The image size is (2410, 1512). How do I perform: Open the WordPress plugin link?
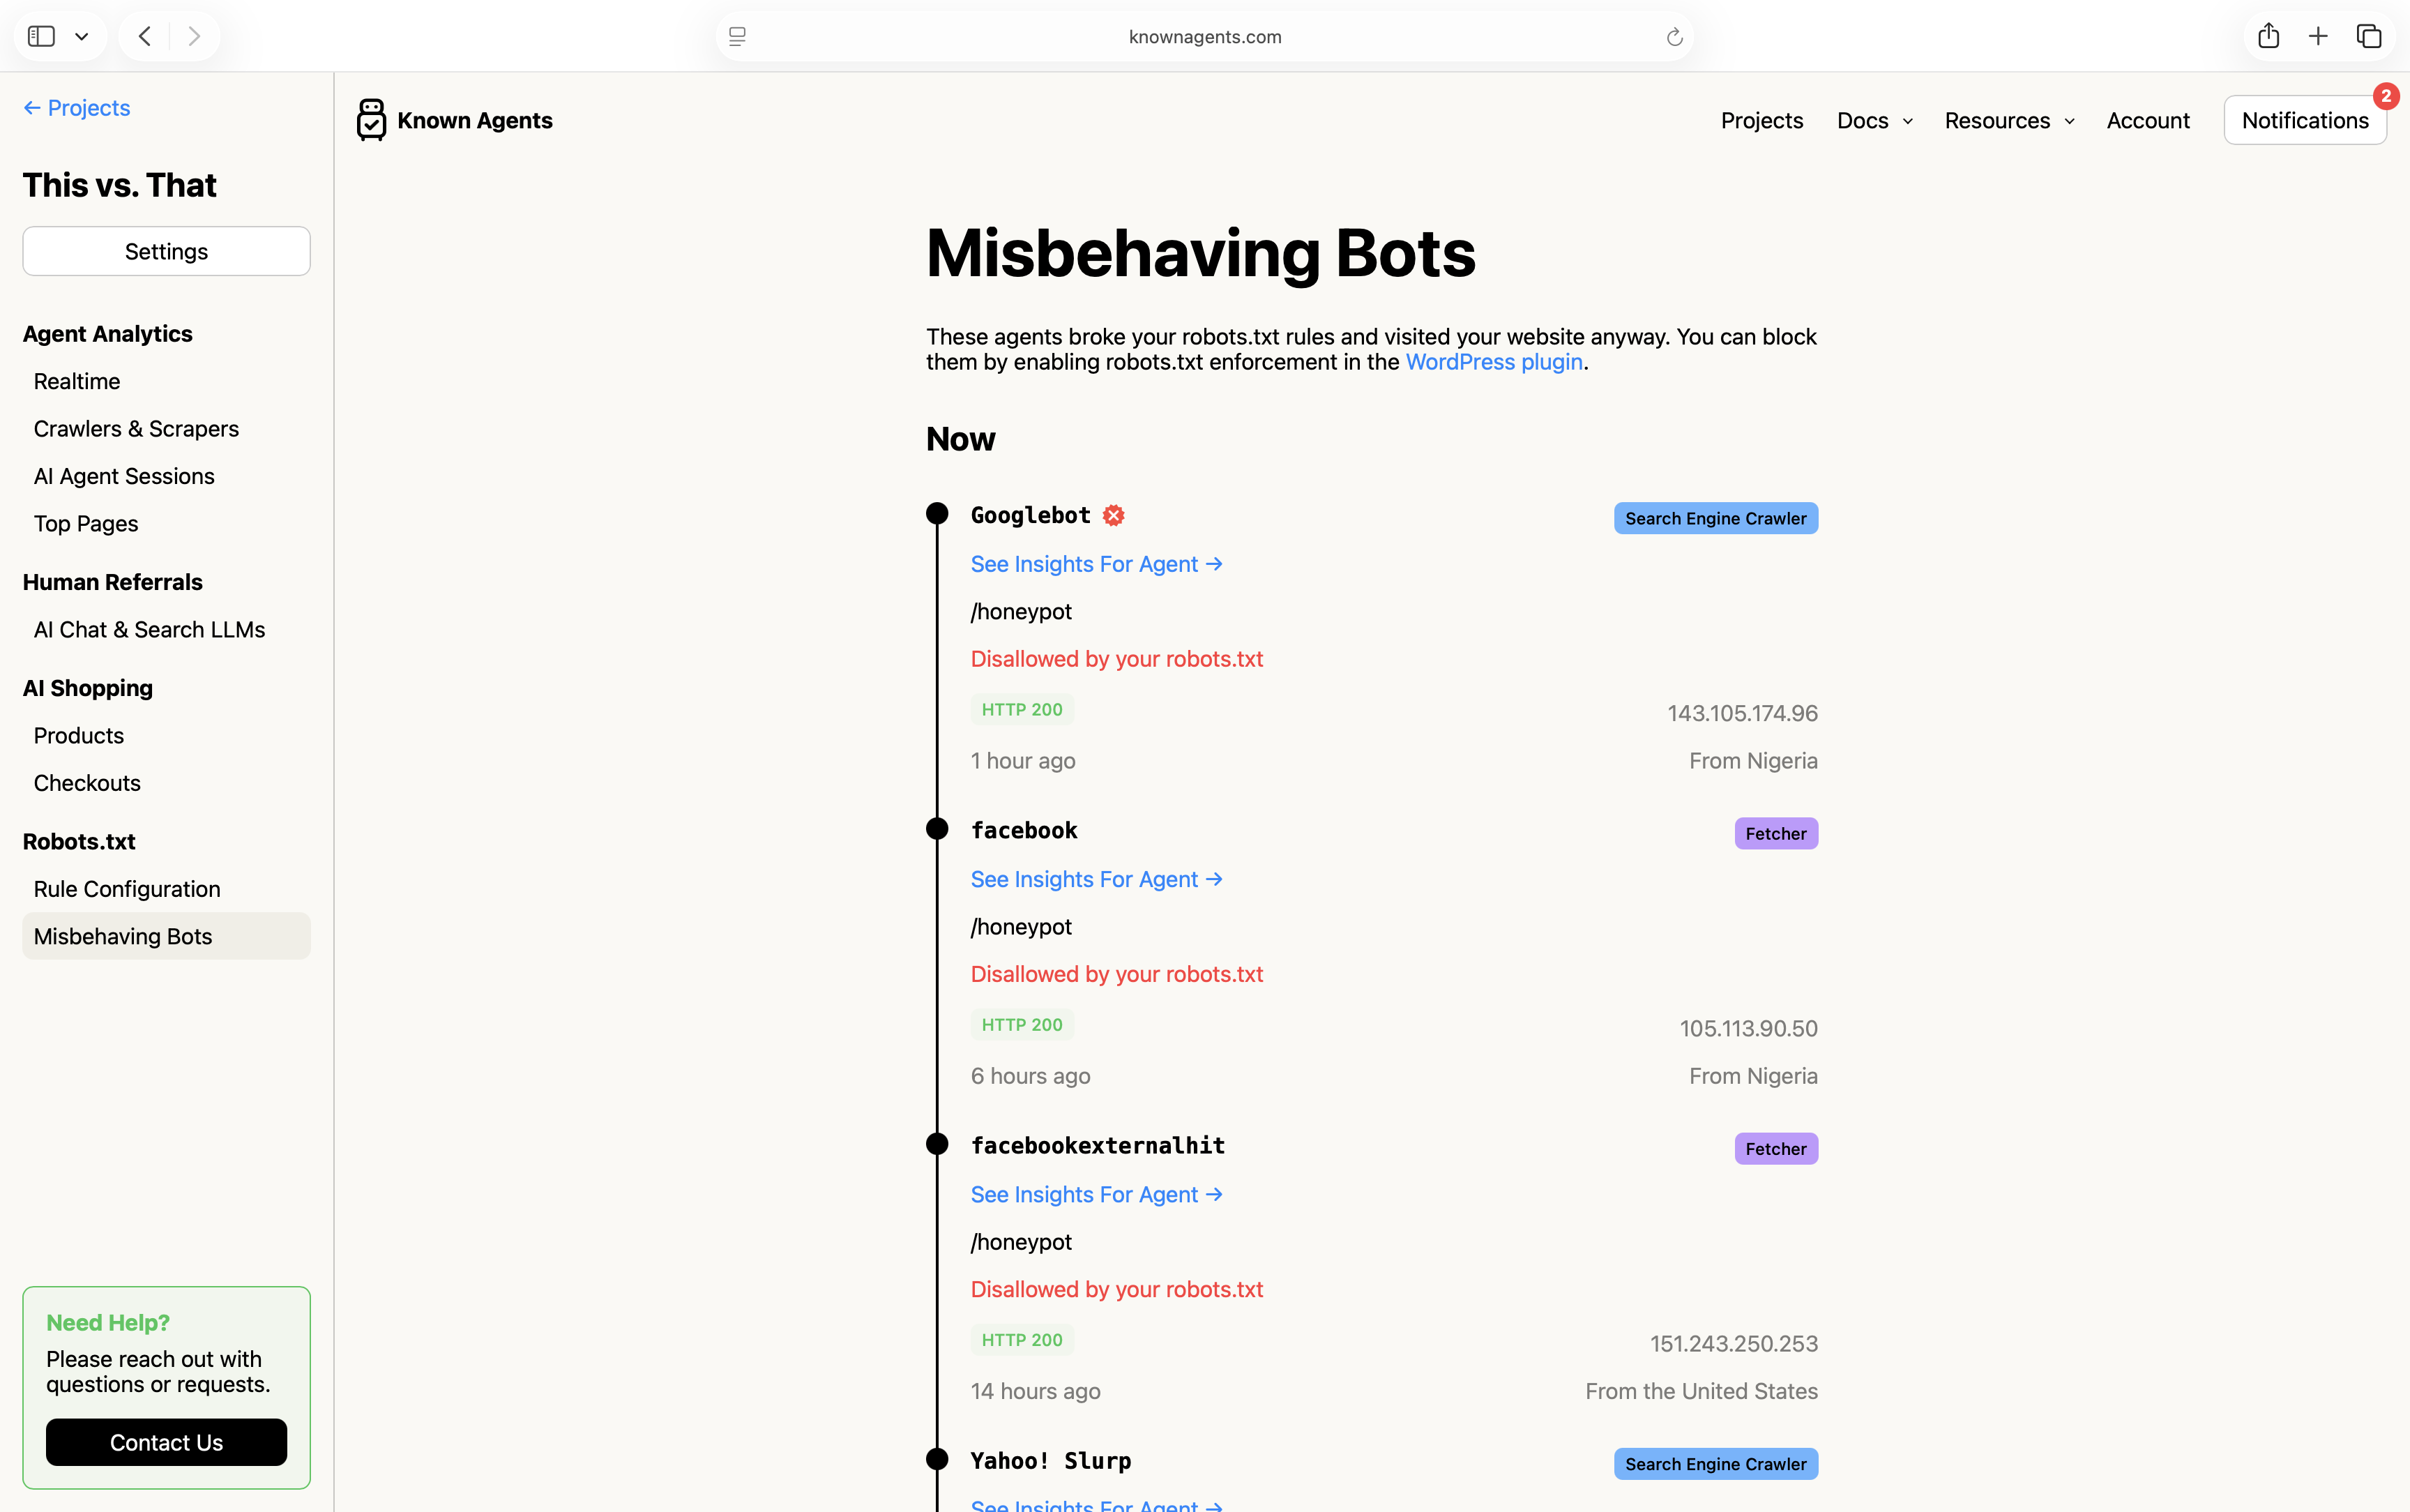pyautogui.click(x=1494, y=361)
